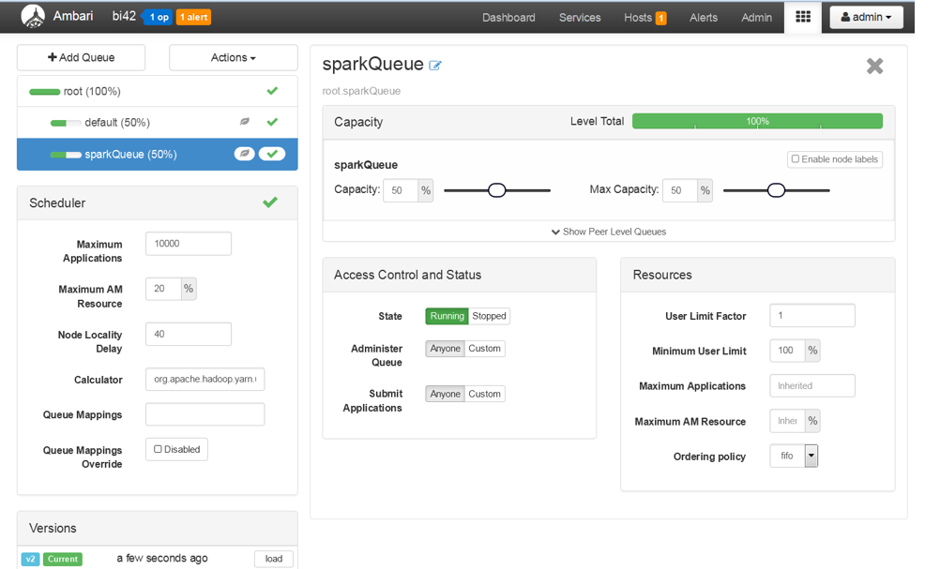Click the edit icon next to sparkQueue title
This screenshot has height=569, width=940.
pos(435,66)
